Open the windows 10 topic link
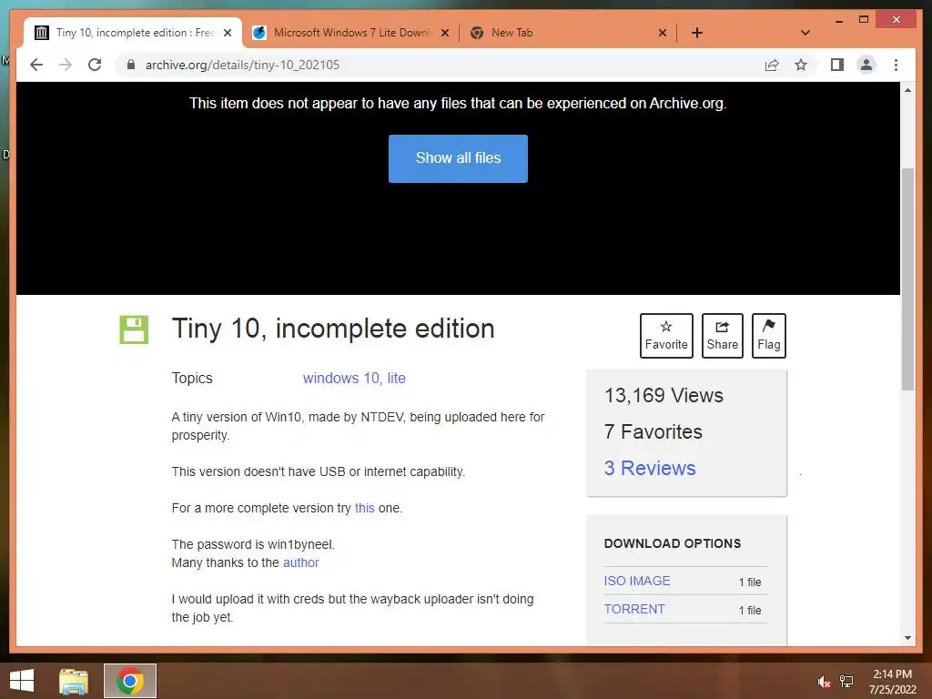 point(342,378)
